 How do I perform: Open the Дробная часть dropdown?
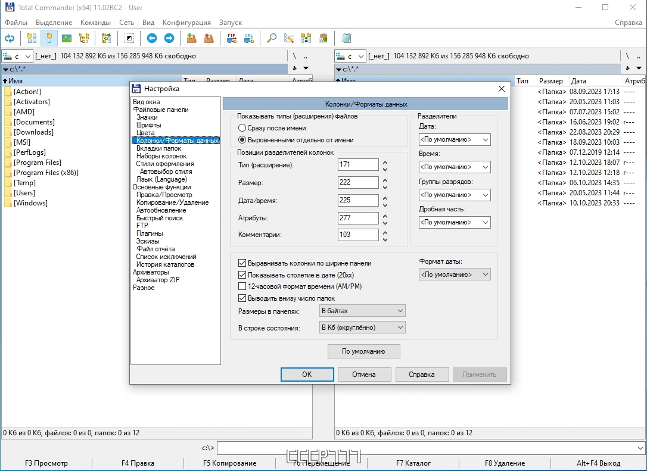pos(455,222)
